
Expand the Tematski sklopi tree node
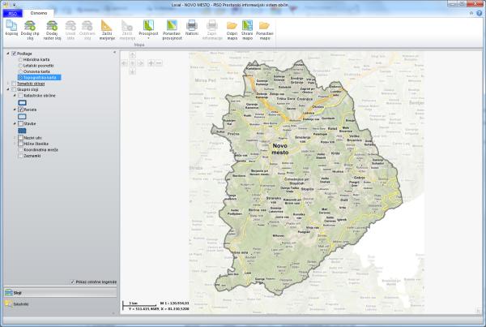tap(7, 83)
